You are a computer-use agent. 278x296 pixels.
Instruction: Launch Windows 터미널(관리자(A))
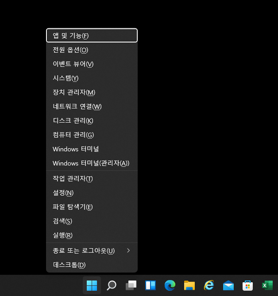point(92,163)
